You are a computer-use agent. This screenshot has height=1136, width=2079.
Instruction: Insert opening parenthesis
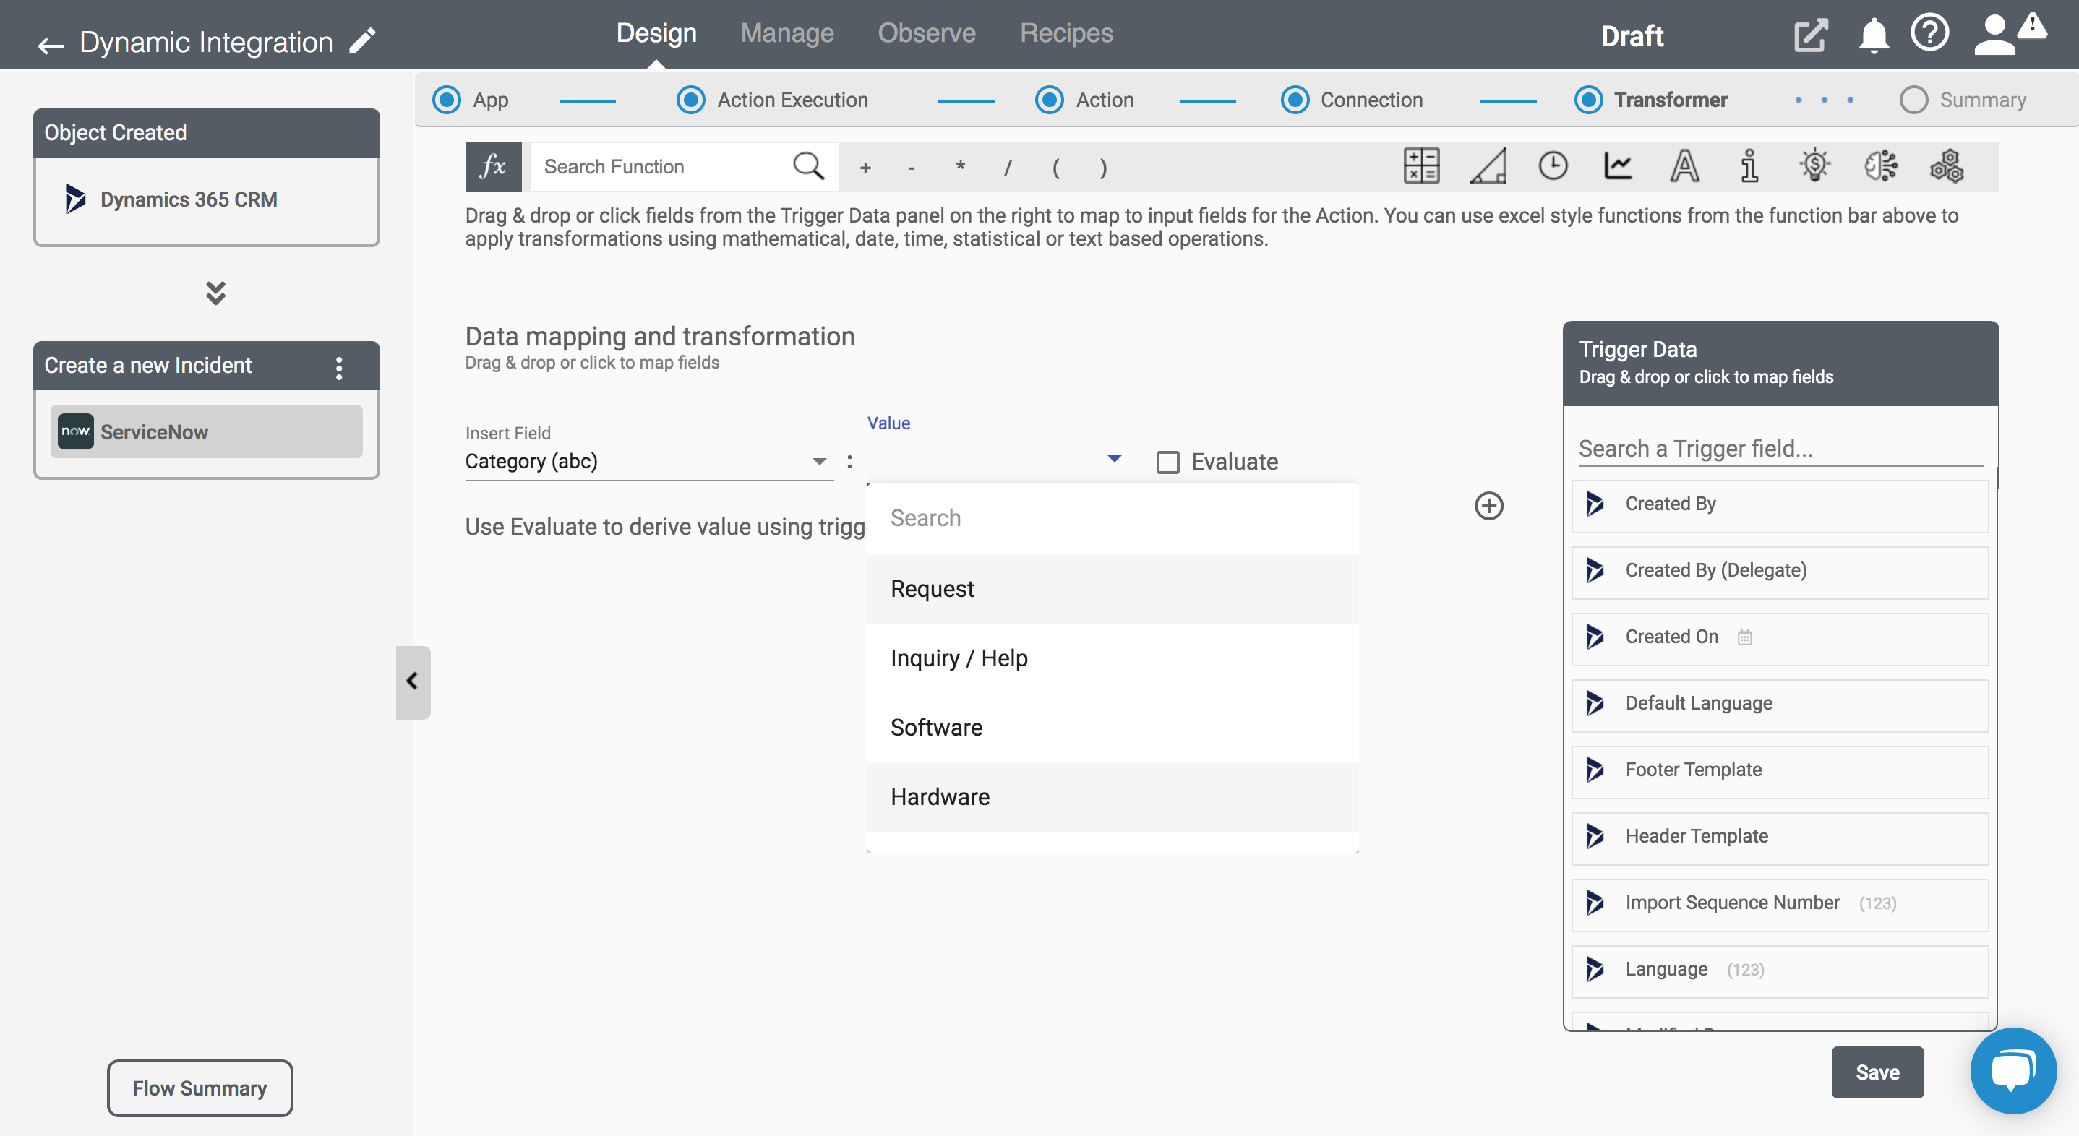coord(1055,168)
